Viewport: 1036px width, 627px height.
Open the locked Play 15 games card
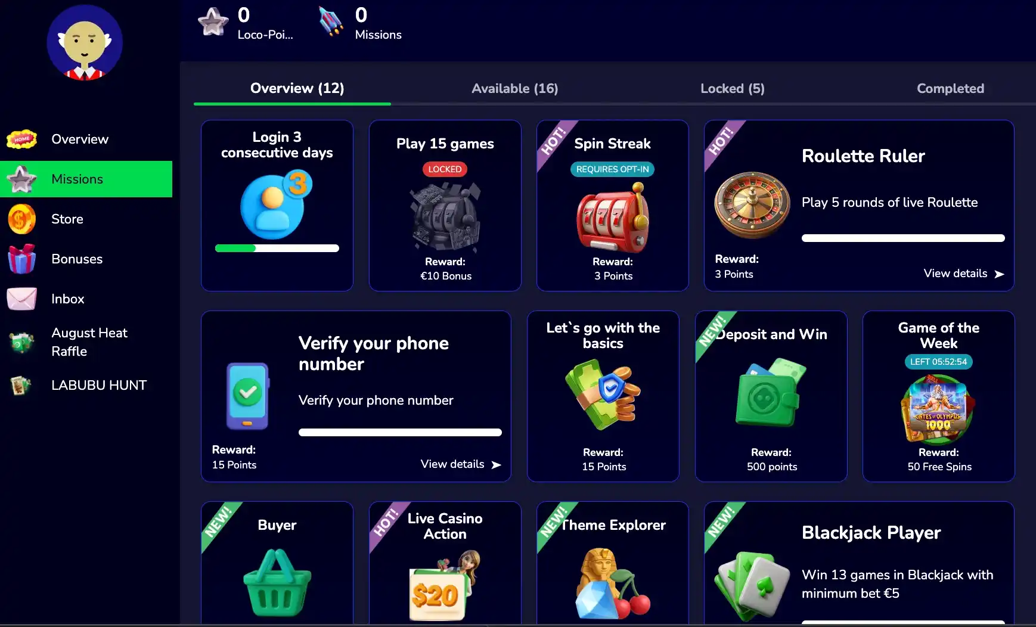[445, 206]
